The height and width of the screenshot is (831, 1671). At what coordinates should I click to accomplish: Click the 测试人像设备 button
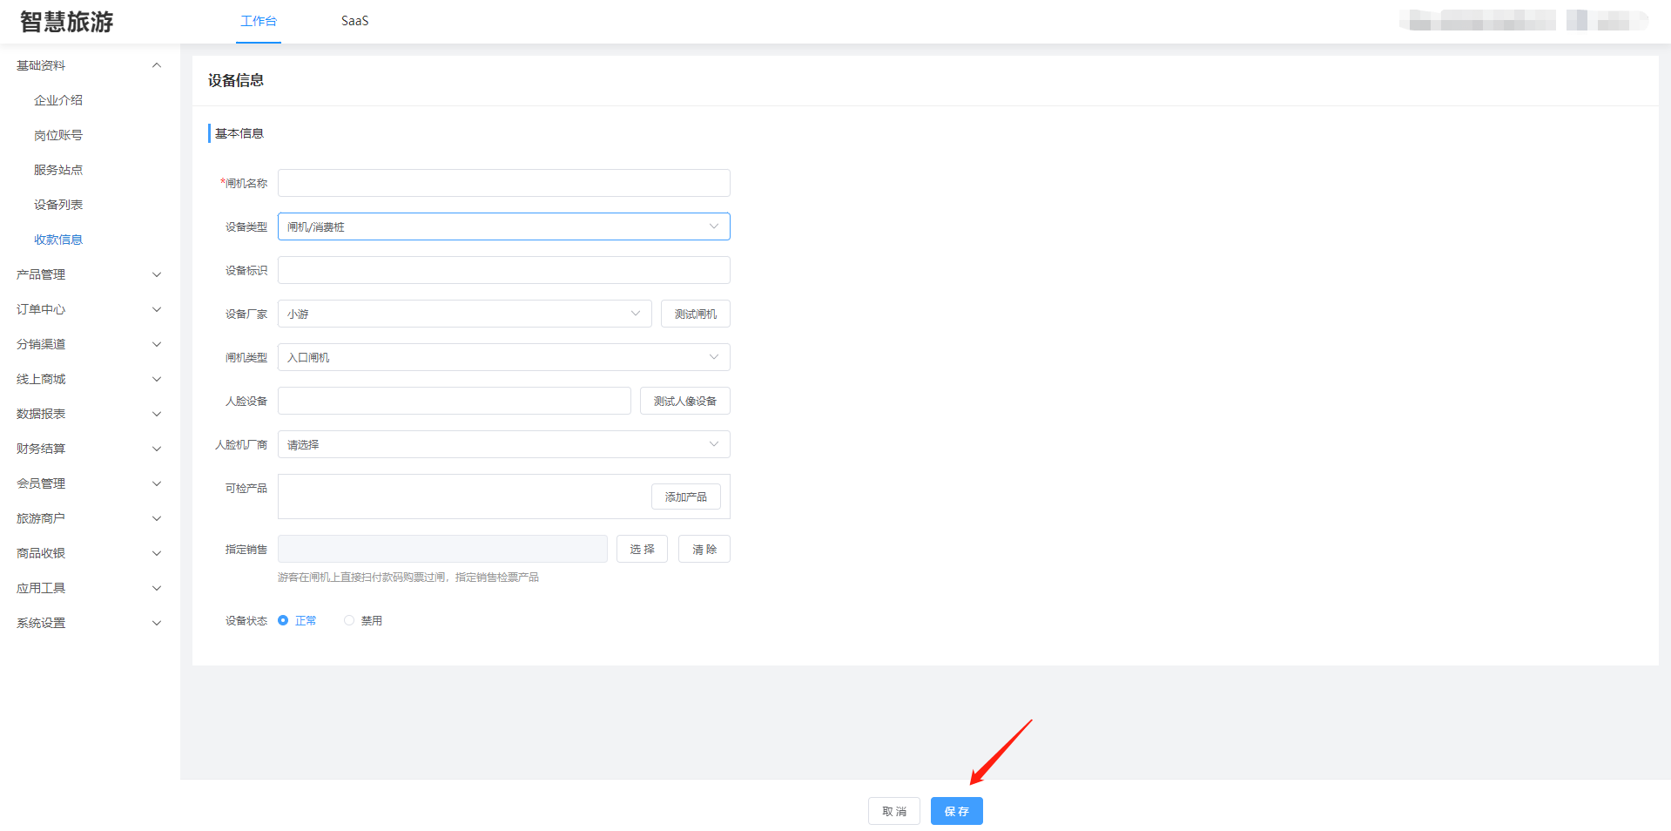pyautogui.click(x=684, y=401)
